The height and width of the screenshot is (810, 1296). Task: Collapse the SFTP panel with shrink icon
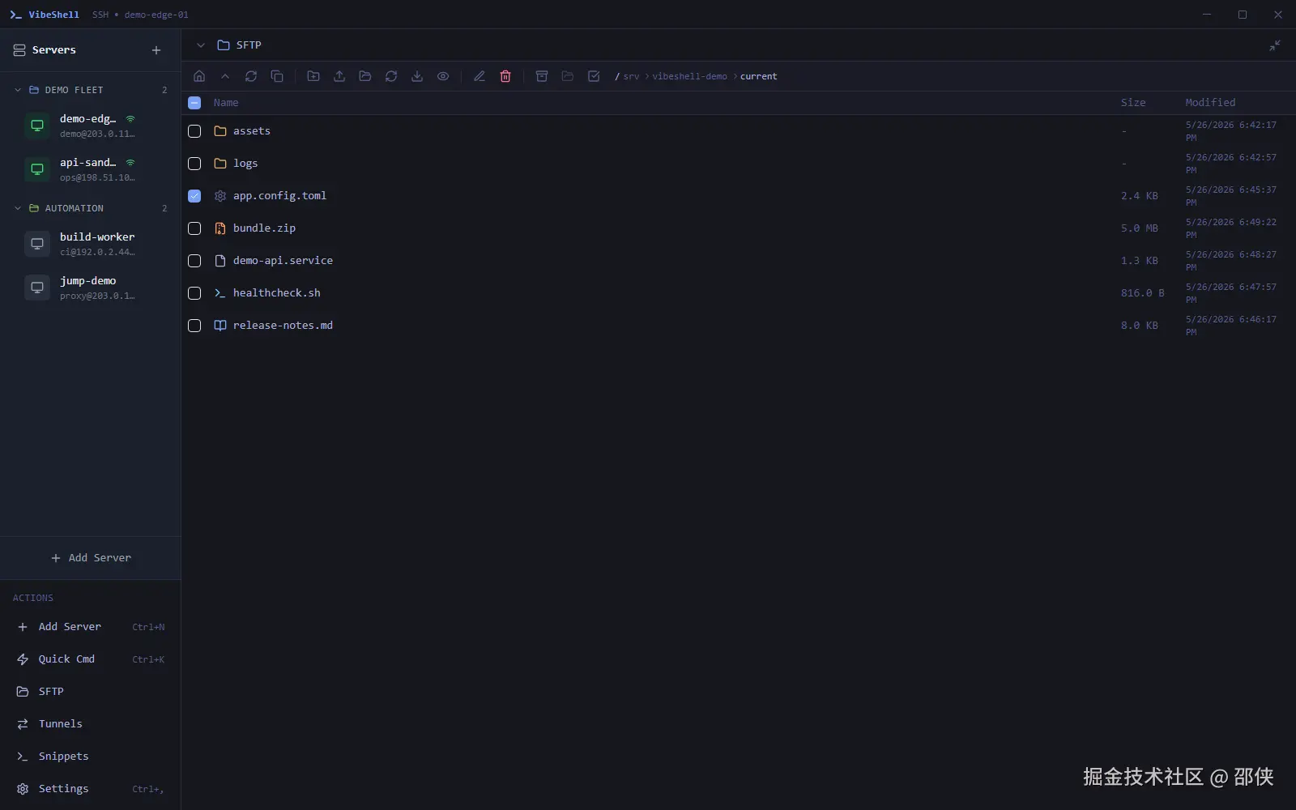pos(1275,45)
